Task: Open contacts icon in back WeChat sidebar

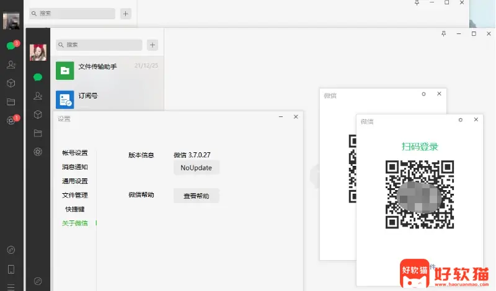Action: point(11,64)
